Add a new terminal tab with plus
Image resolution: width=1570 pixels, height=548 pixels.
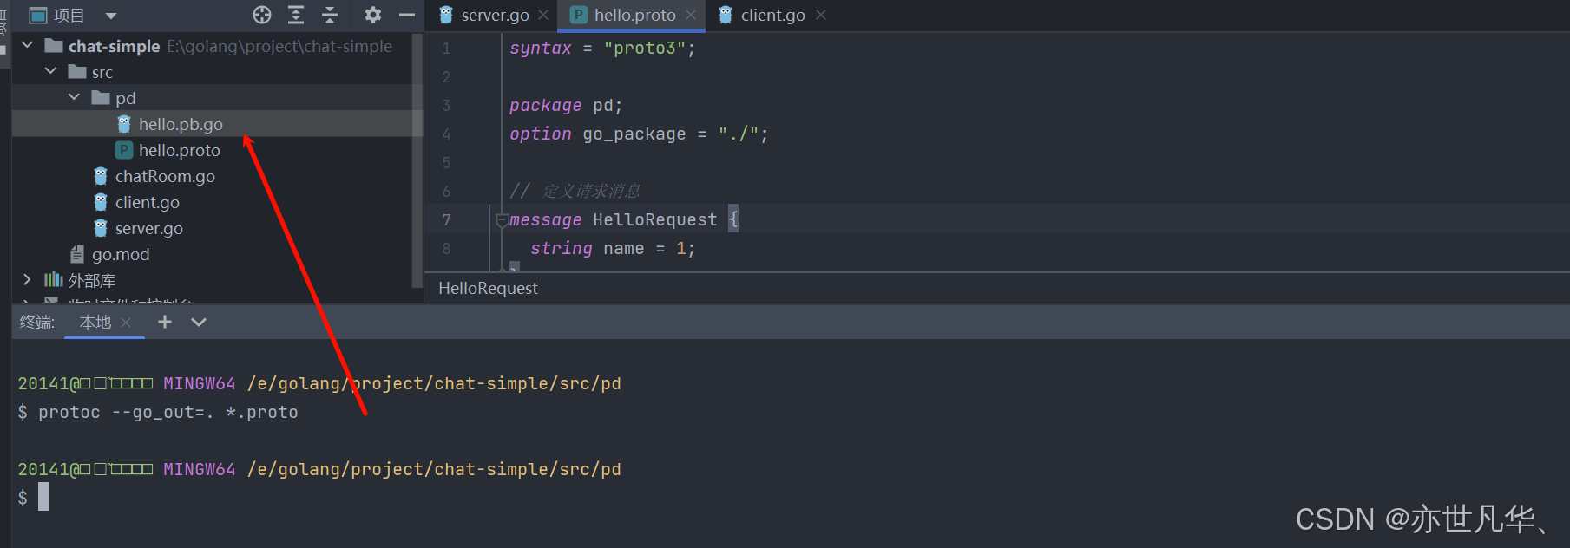[x=165, y=323]
